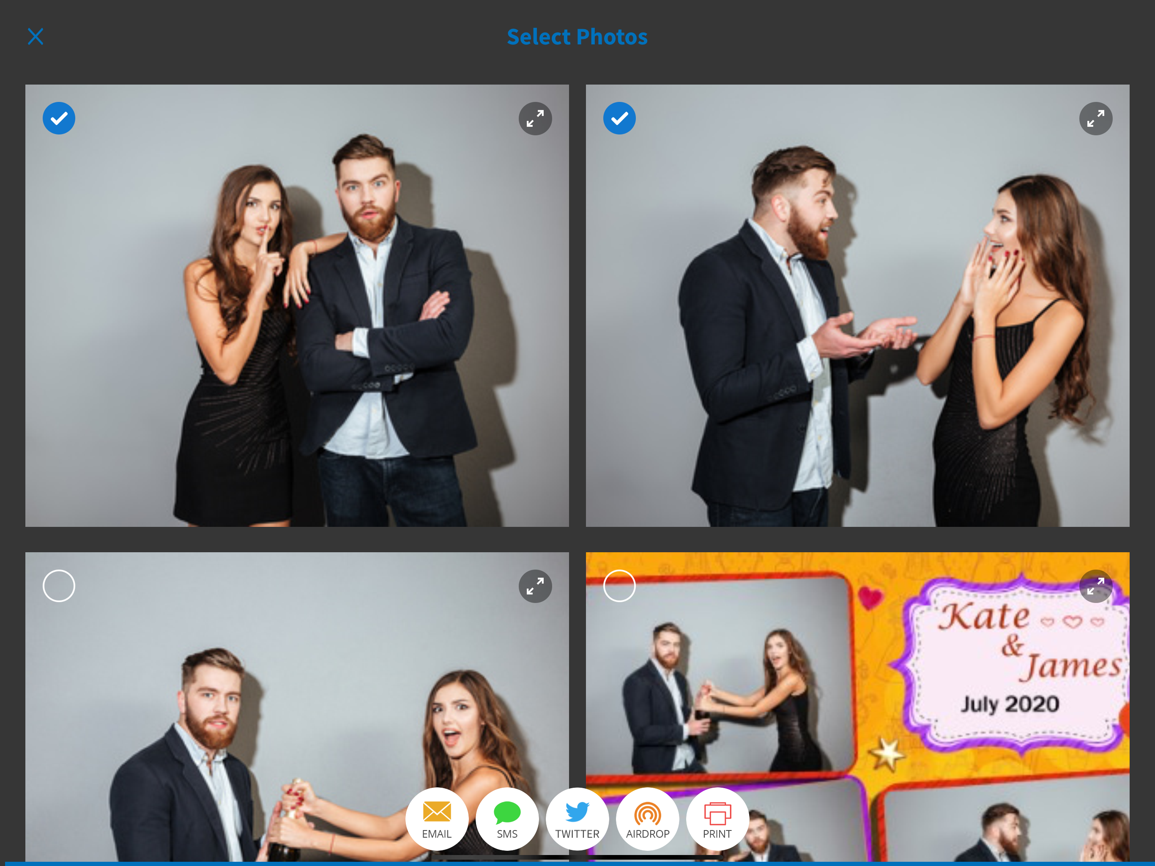The image size is (1155, 866).
Task: Expand photo to fullscreen top-left
Action: tap(535, 118)
